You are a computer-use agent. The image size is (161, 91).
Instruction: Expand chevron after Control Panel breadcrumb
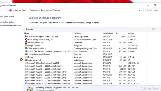pos(28,10)
